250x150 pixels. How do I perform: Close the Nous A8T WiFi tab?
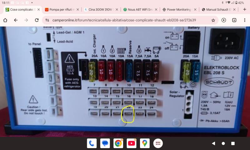pyautogui.click(x=156, y=10)
